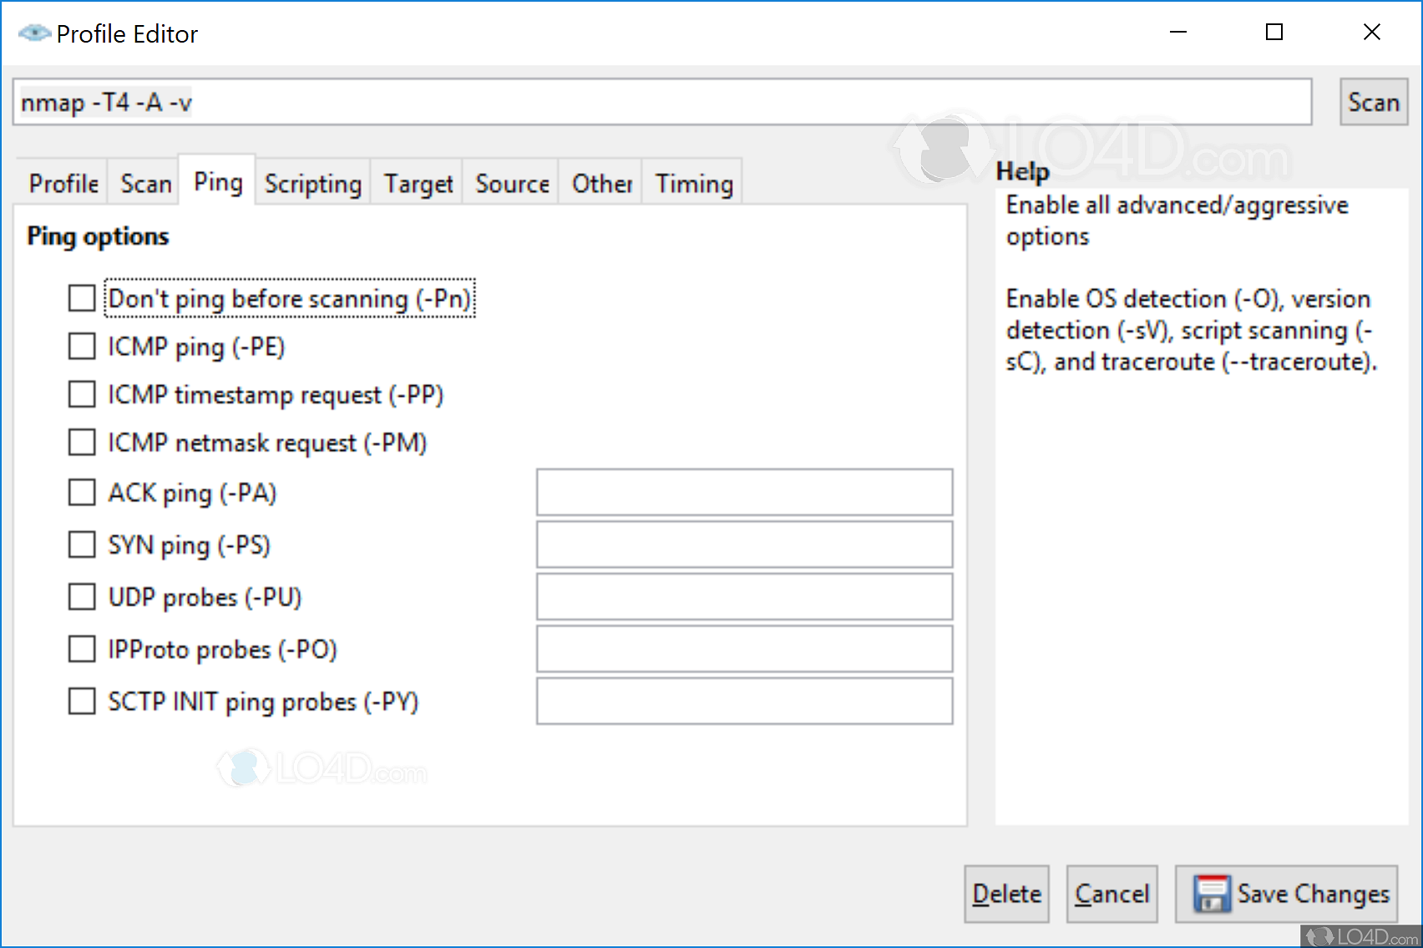Check the ICMP ping (-PE) option

tap(81, 346)
